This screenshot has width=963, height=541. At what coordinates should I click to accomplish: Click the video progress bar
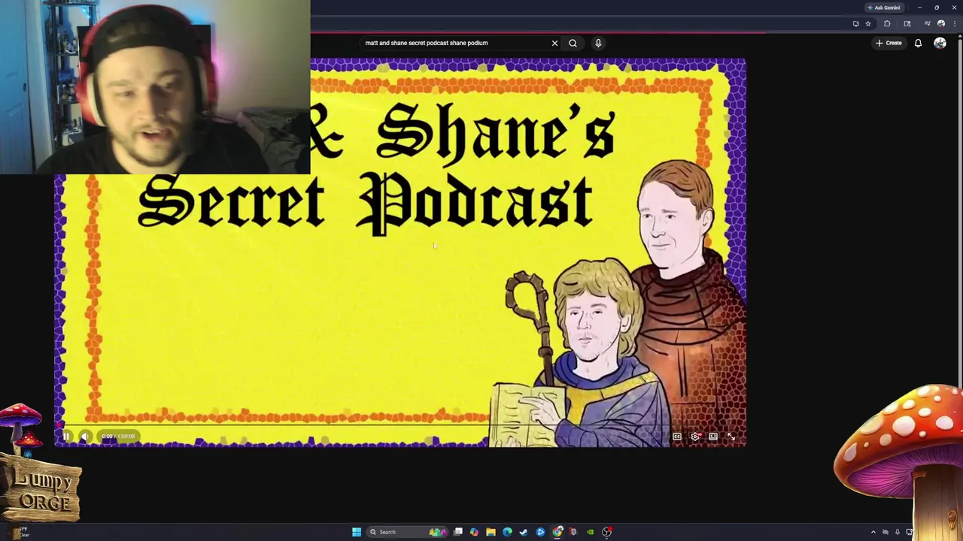[x=400, y=425]
